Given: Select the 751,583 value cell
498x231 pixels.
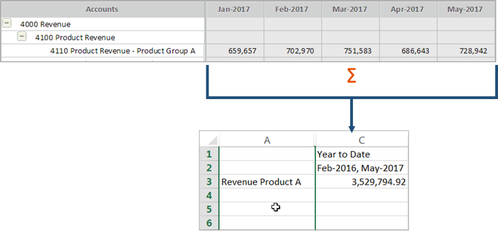Looking at the screenshot, I should point(350,51).
